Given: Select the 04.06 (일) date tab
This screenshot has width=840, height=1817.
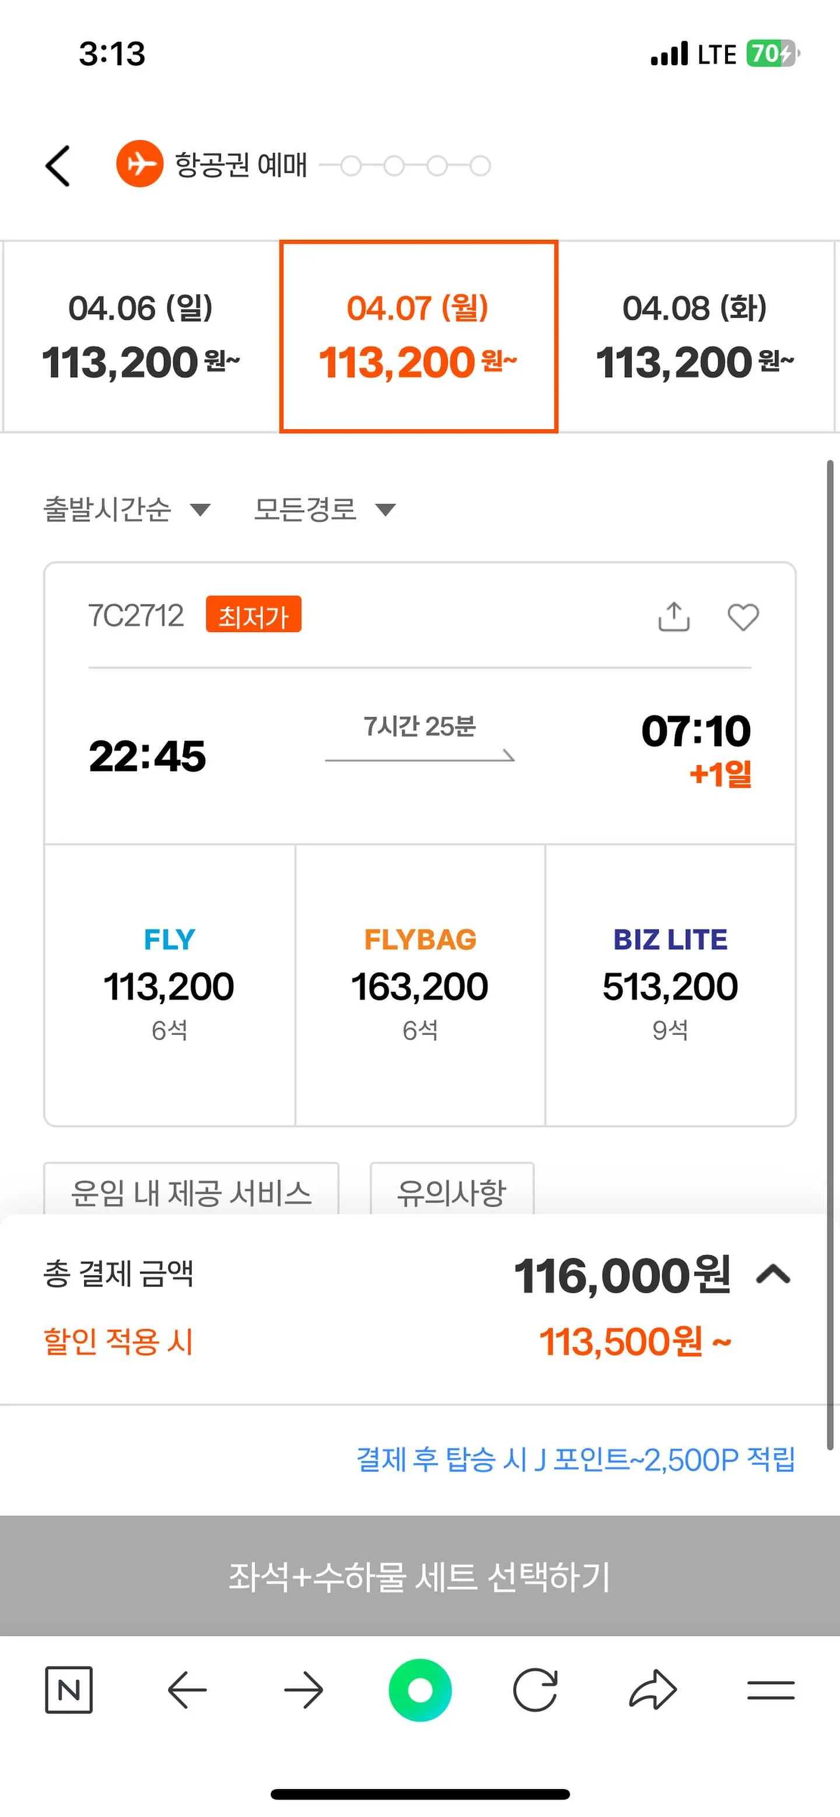Looking at the screenshot, I should point(141,336).
